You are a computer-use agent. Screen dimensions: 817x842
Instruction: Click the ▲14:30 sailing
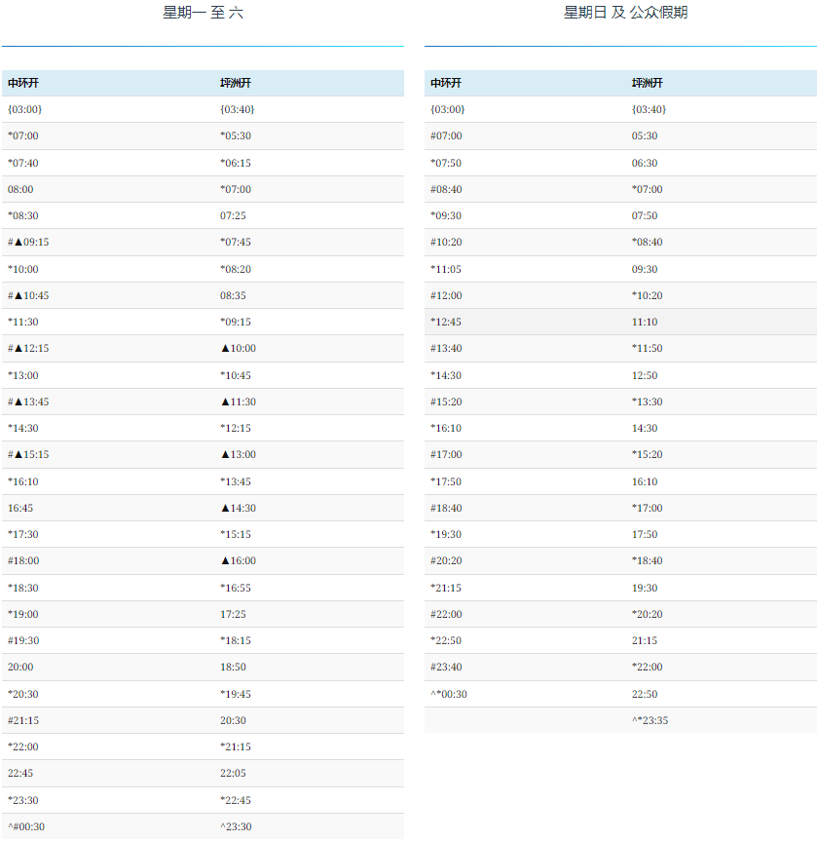click(239, 508)
